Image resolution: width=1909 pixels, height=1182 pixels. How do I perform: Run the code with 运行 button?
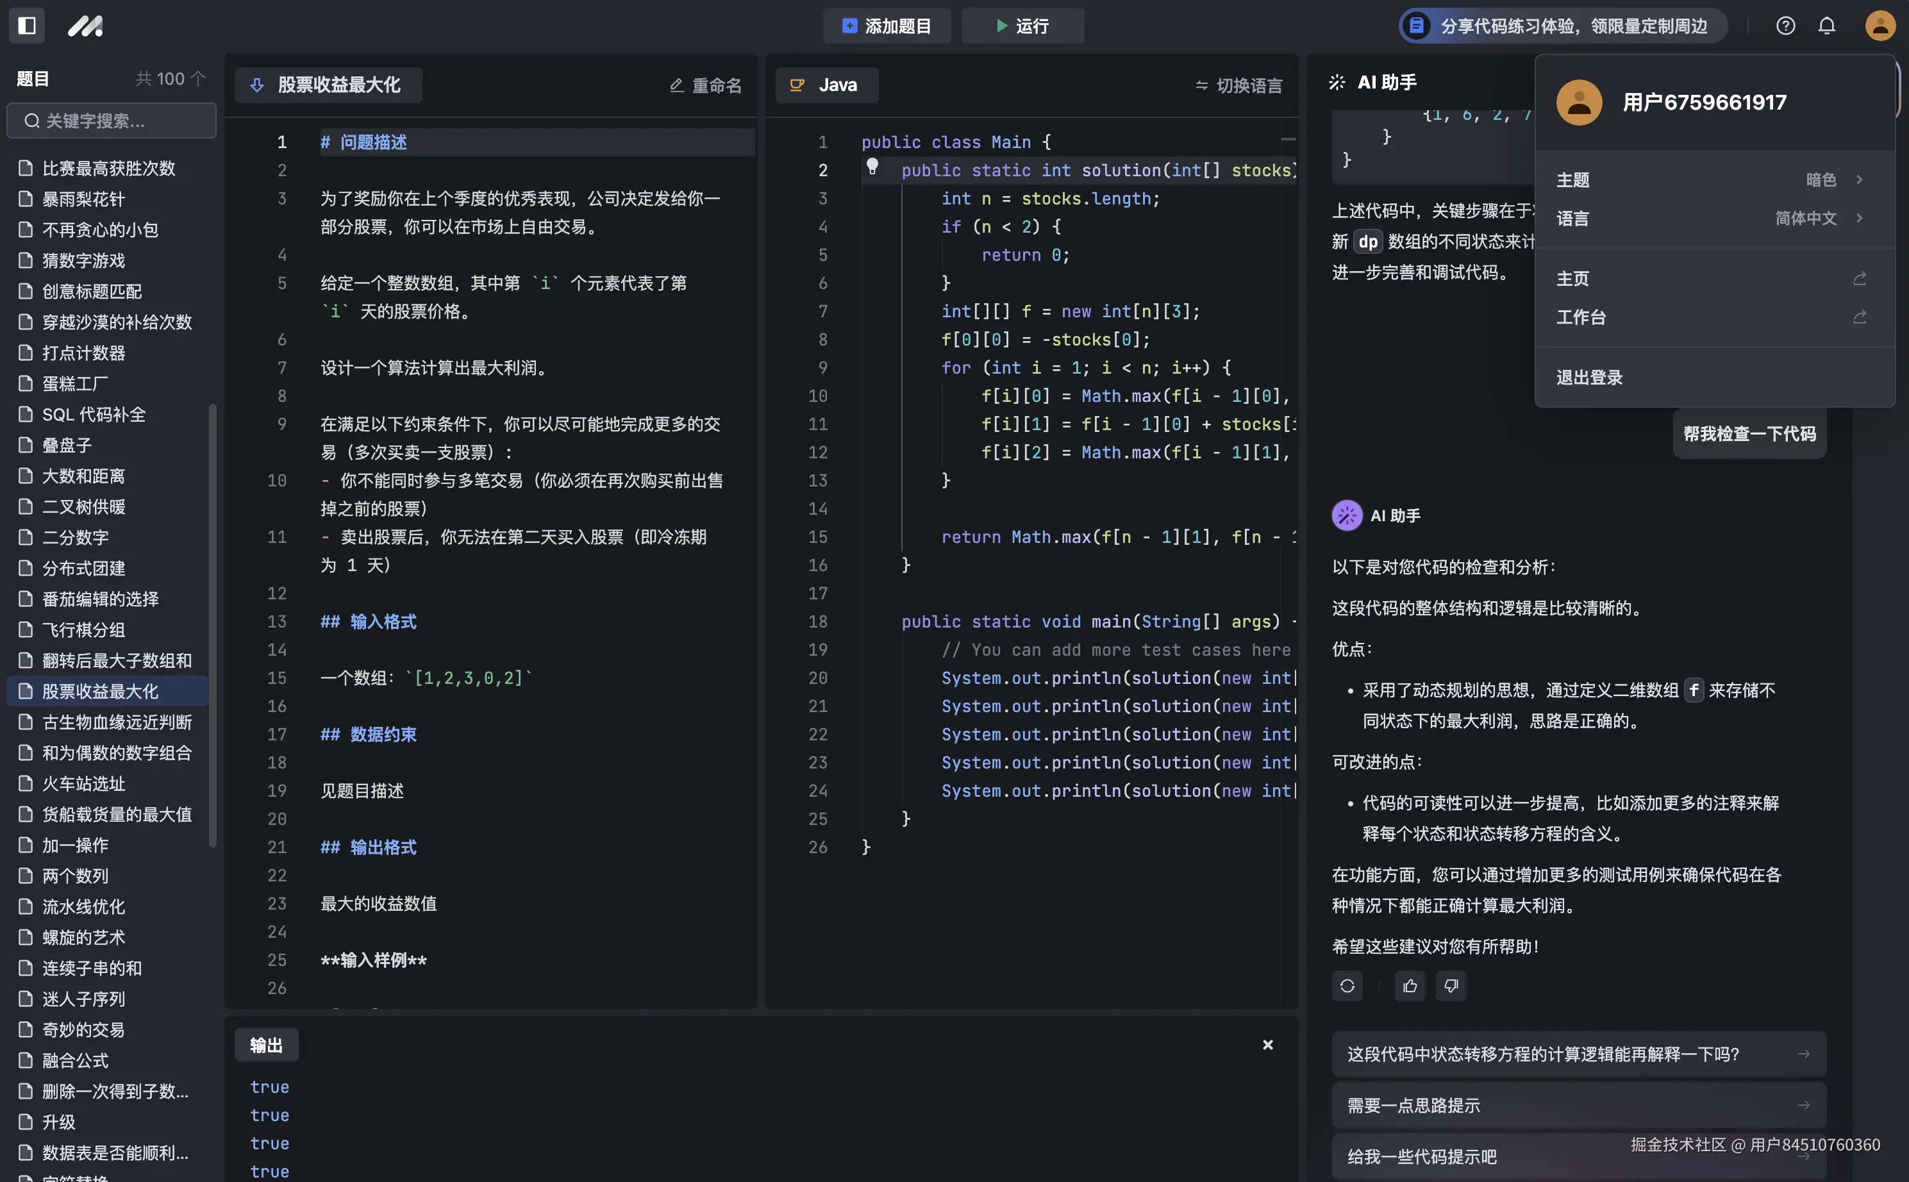[x=1022, y=26]
